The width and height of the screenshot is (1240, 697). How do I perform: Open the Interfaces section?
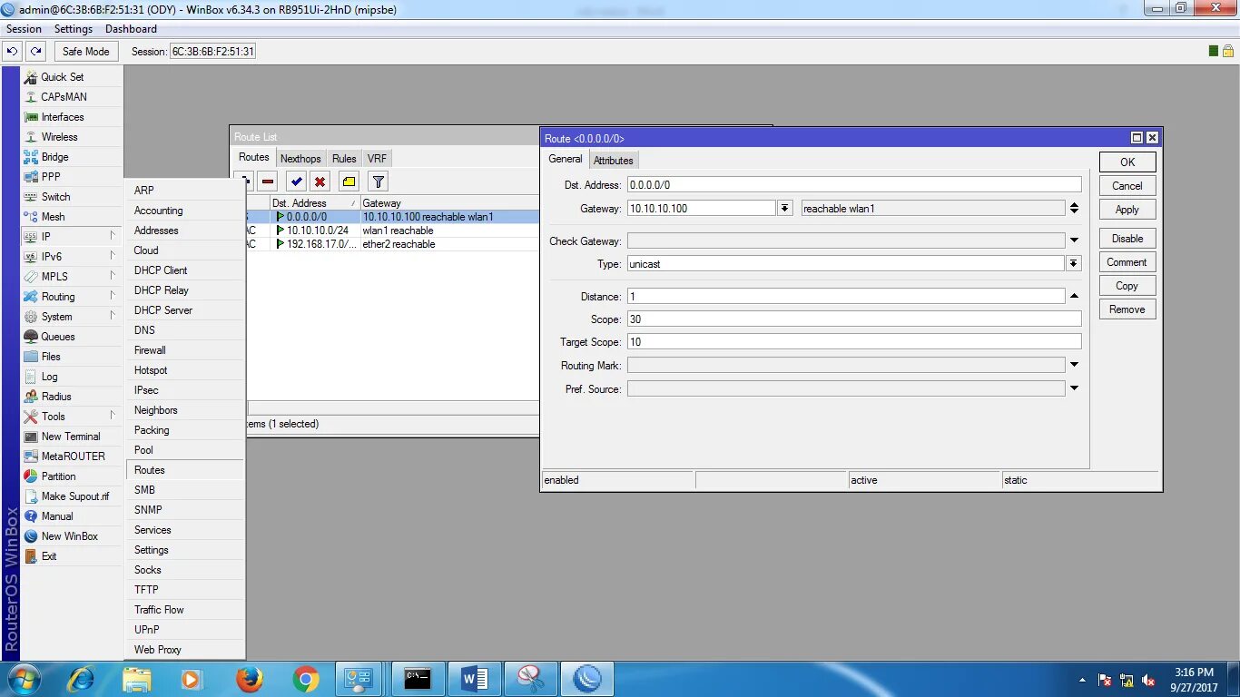(x=71, y=117)
